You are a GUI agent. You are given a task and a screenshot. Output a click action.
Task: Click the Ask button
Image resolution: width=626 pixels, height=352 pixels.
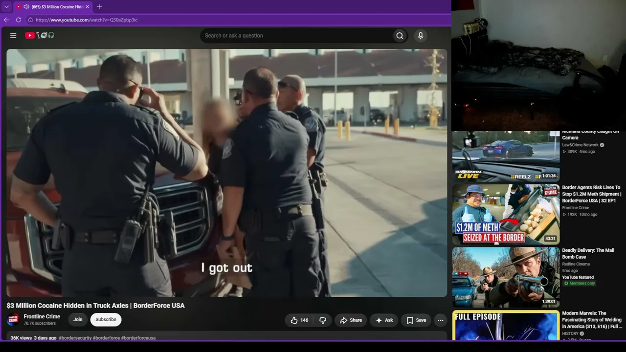click(x=384, y=320)
